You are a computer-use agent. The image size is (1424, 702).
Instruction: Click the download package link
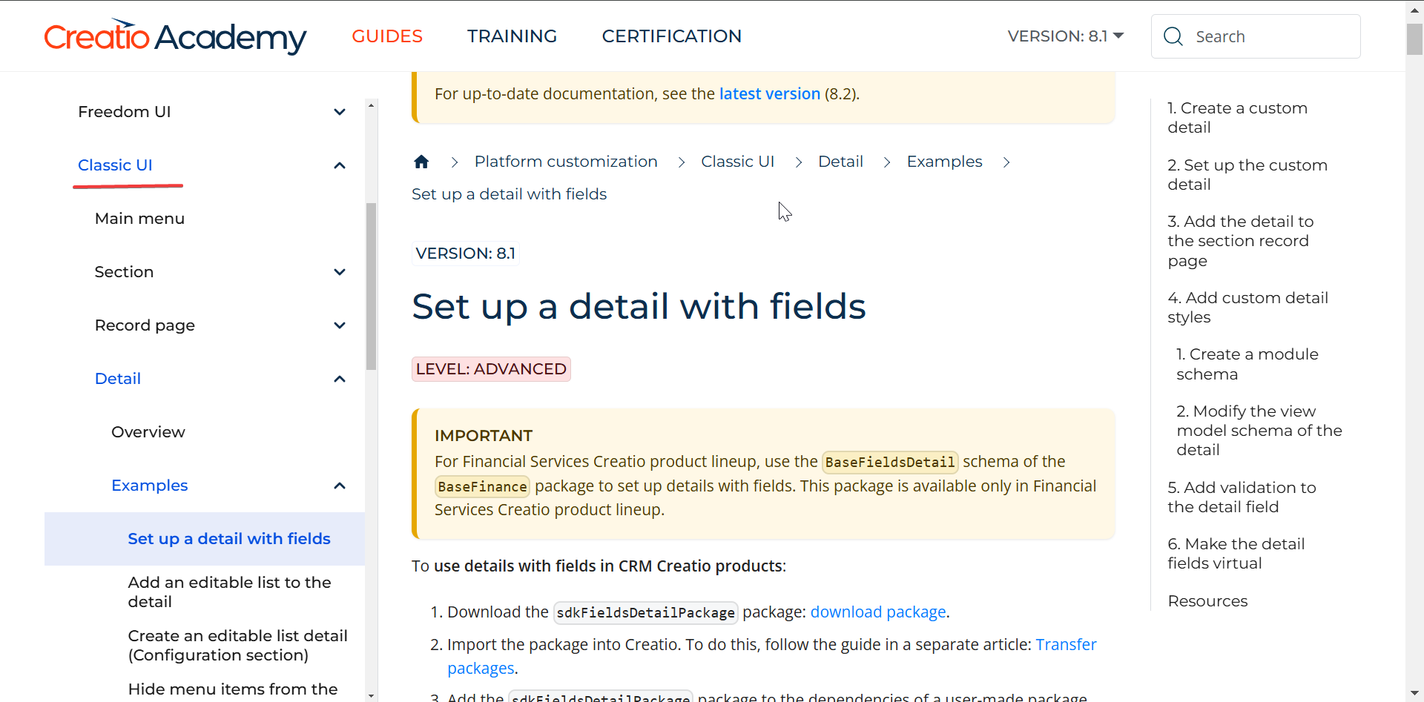[878, 612]
